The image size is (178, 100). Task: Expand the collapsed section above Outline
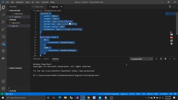(9, 88)
